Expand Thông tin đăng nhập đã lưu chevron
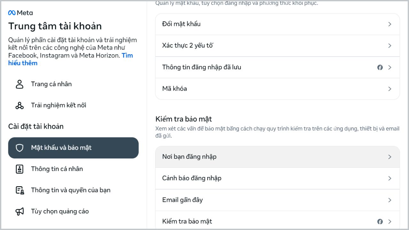Viewport: 409px width, 230px height. point(390,67)
